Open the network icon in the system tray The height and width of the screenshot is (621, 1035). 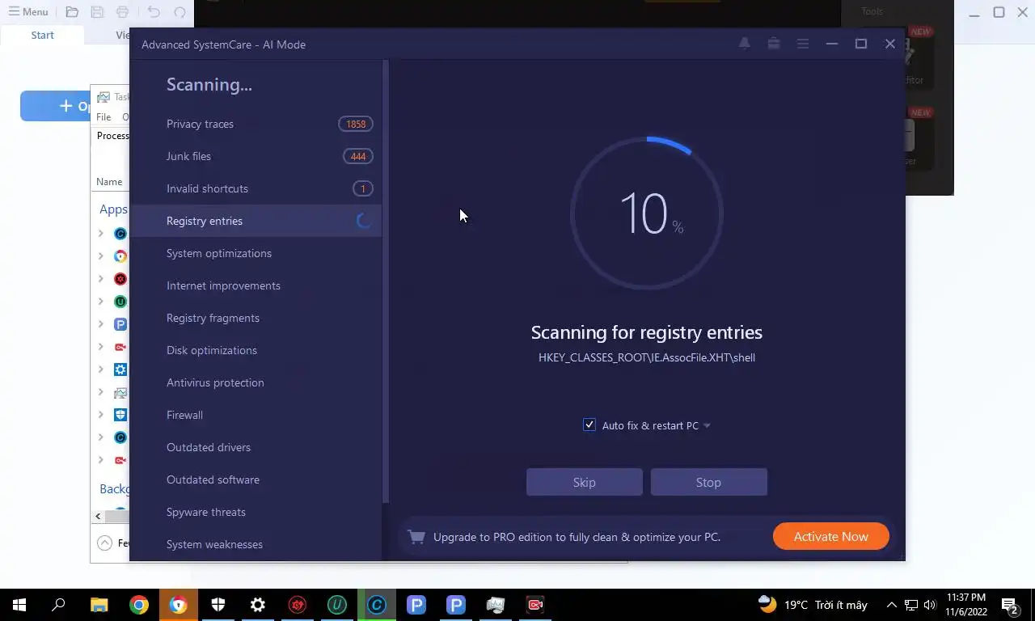click(911, 605)
